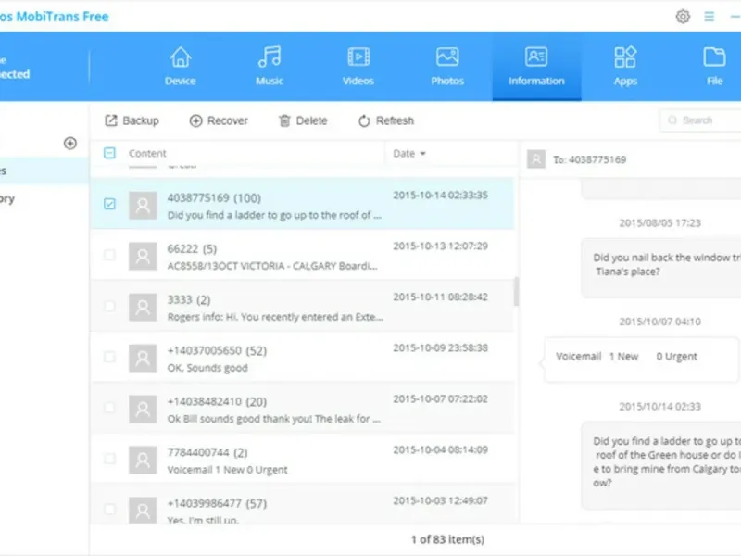This screenshot has height=556, width=741.
Task: Click the add plus circle icon
Action: [70, 143]
